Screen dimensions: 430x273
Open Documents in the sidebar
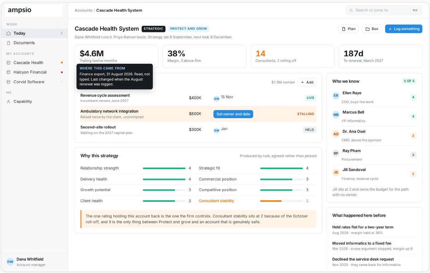(x=34, y=43)
